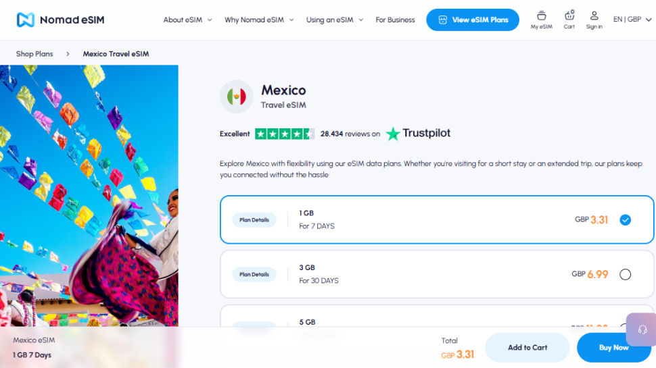
Task: Open the EN | GBP language currency selector
Action: pos(632,19)
